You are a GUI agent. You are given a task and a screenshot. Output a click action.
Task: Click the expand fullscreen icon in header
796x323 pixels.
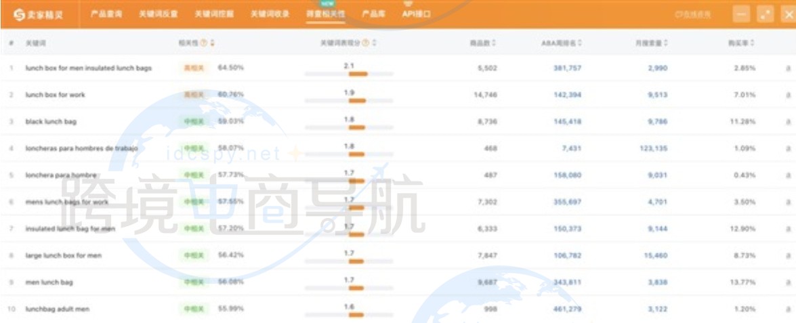click(766, 14)
